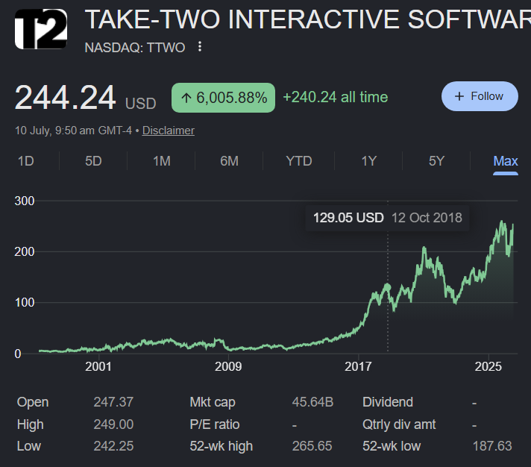
Task: Click the Mkt cap value 45.64B
Action: [x=312, y=402]
